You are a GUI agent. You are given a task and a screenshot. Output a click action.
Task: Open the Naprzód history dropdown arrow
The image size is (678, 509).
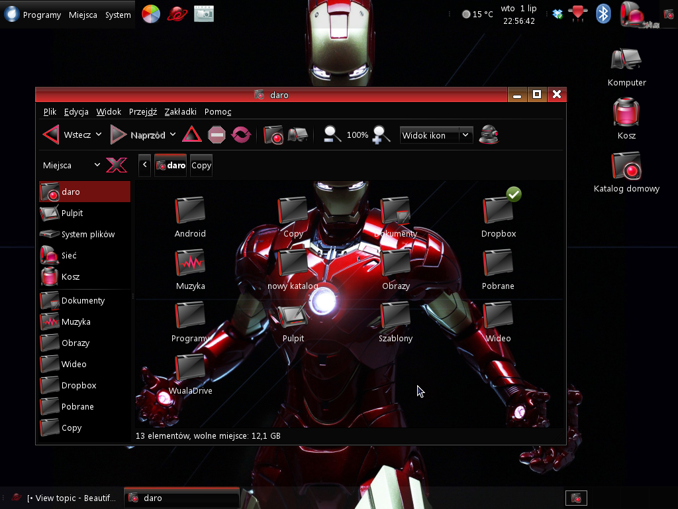(x=173, y=135)
